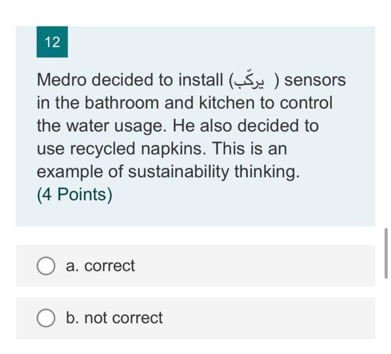391x354 pixels.
Task: Click the '(4 Points)' teal text link
Action: (74, 194)
